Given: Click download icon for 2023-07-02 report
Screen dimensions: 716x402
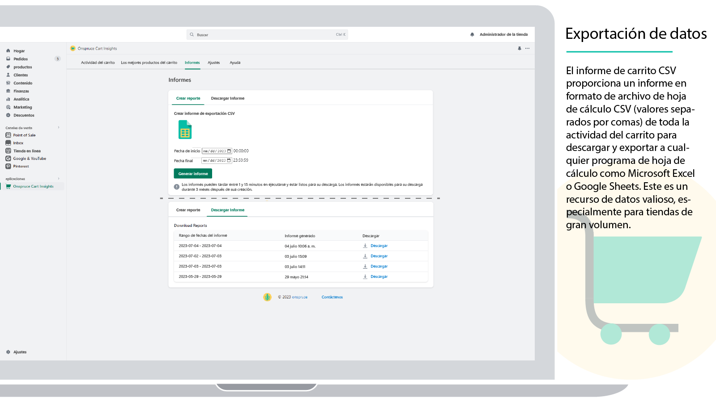Looking at the screenshot, I should (365, 256).
